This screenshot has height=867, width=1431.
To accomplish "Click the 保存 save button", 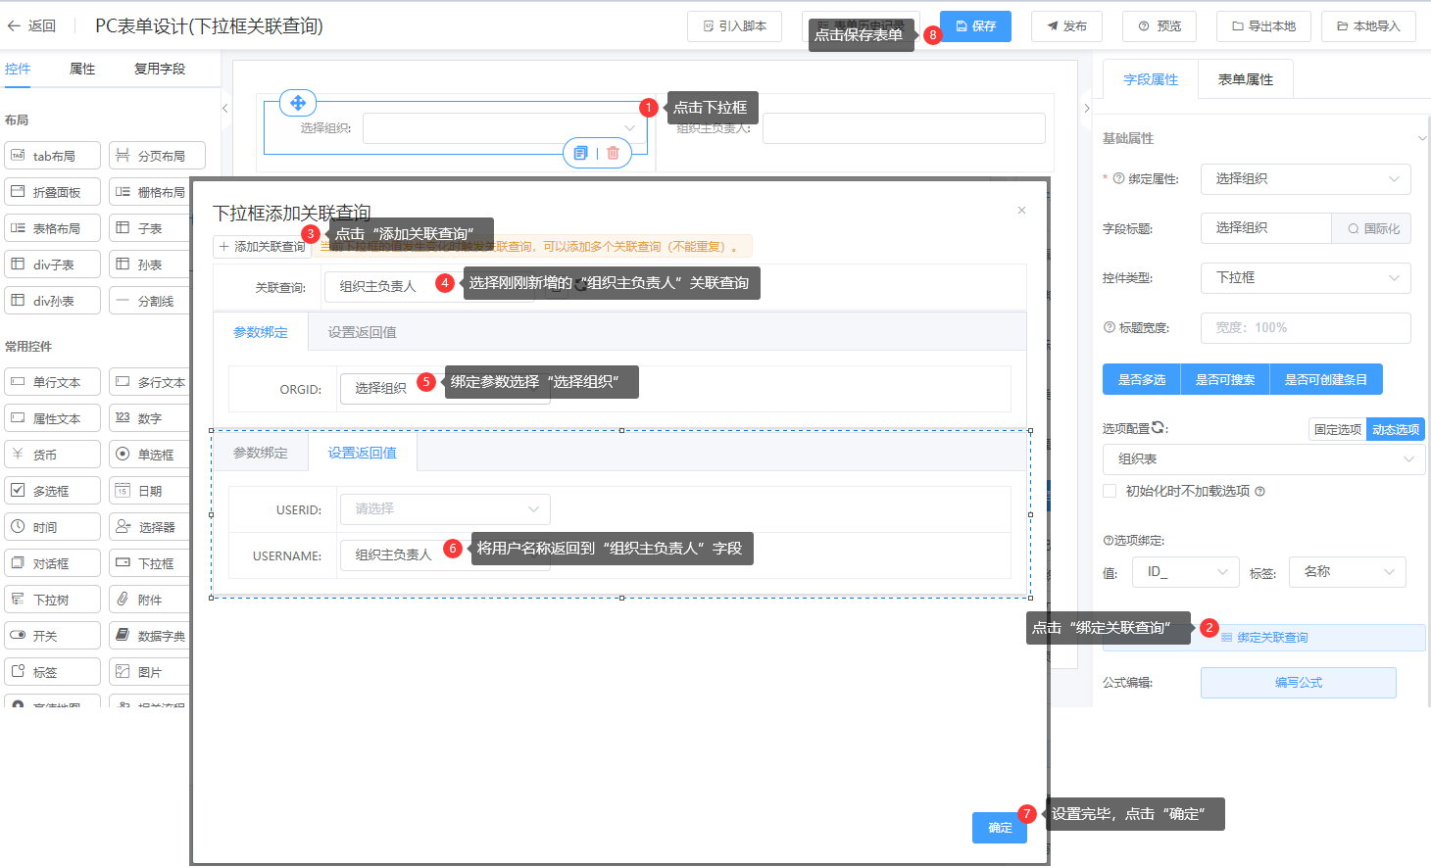I will point(975,26).
